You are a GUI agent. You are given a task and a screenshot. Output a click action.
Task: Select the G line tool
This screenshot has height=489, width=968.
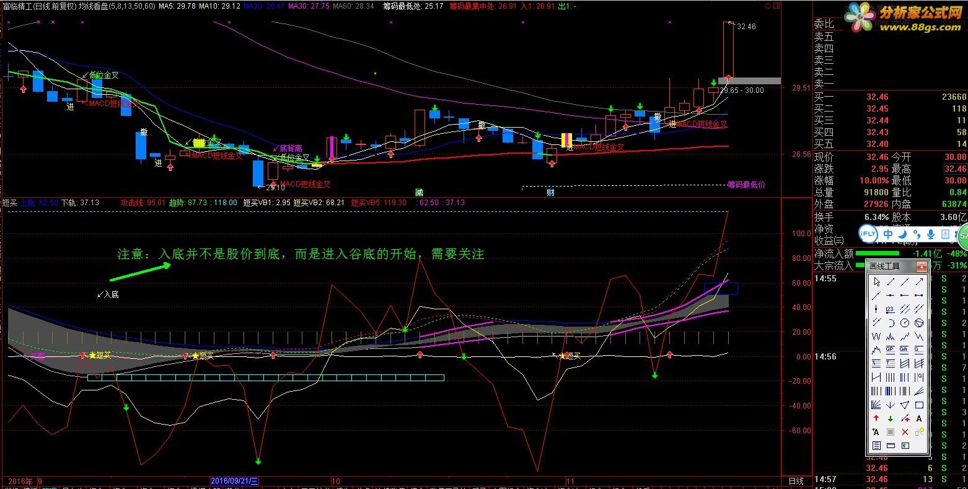pos(919,350)
